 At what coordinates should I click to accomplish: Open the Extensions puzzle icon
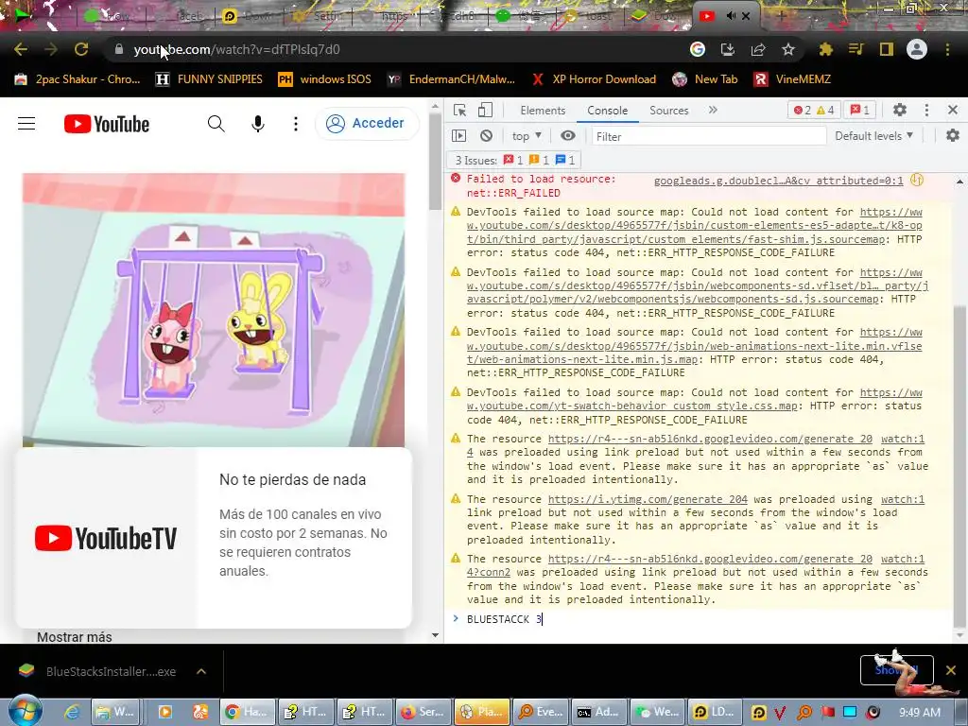[825, 49]
